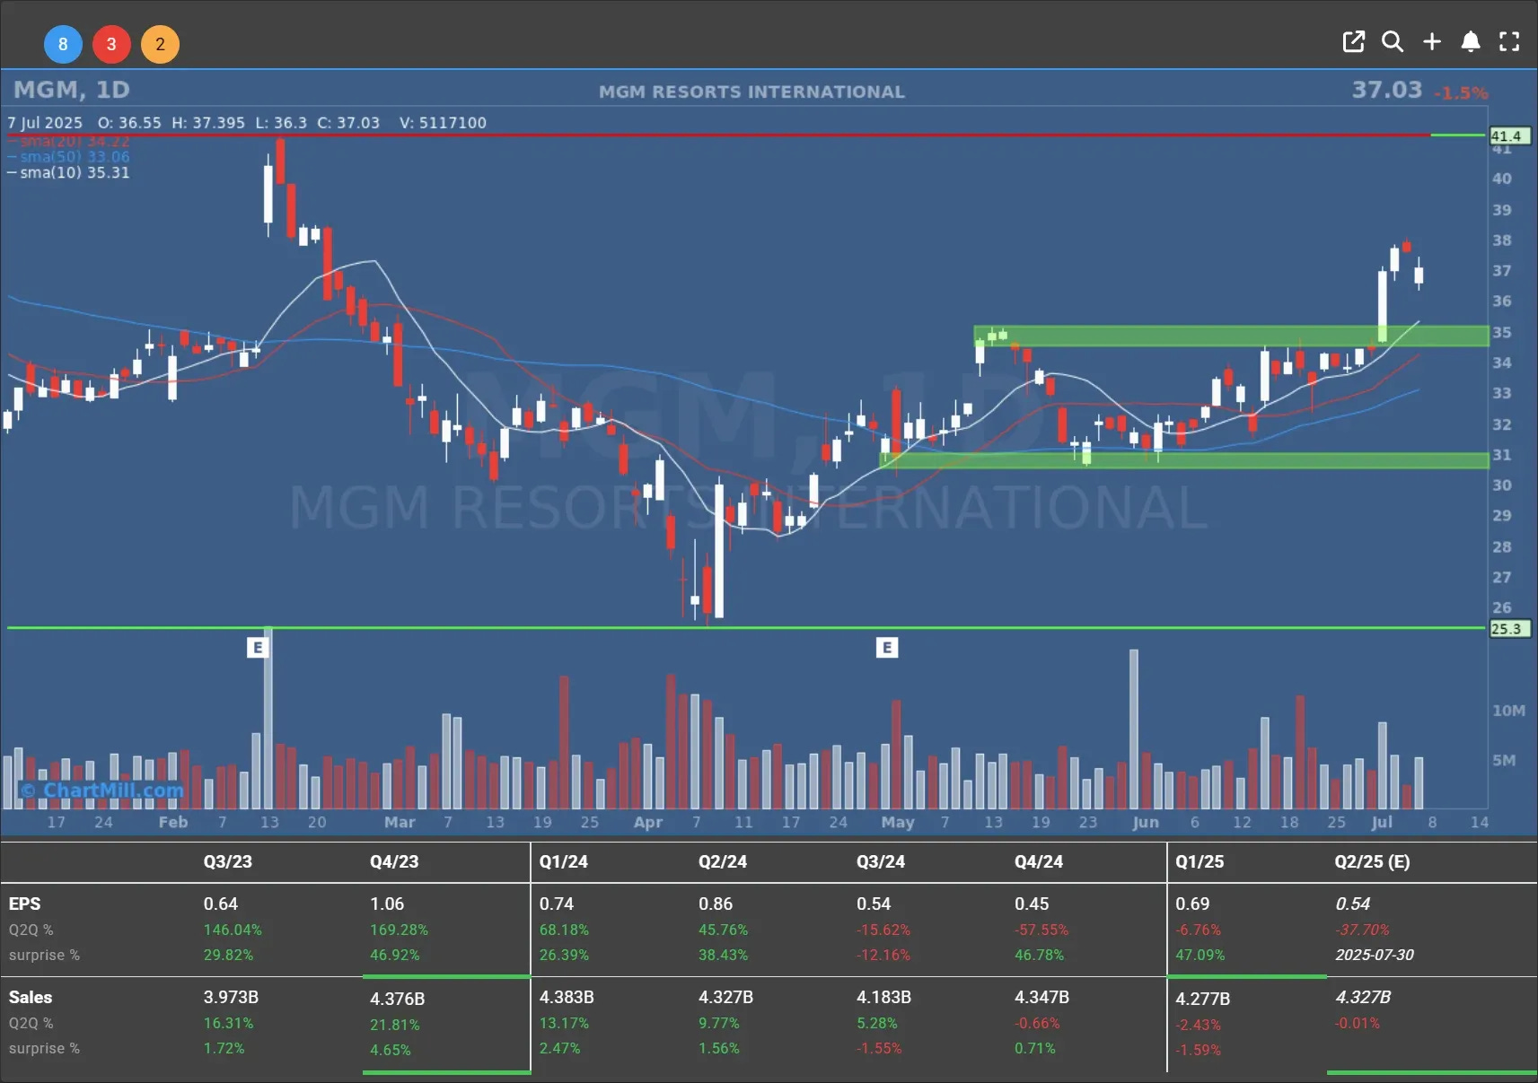
Task: Click the 41.4 resistance price label
Action: tap(1509, 136)
